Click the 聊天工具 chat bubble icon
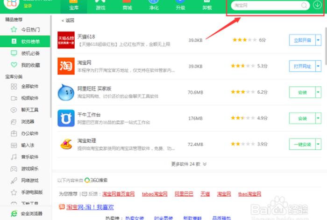The height and width of the screenshot is (220, 327). (x=14, y=110)
